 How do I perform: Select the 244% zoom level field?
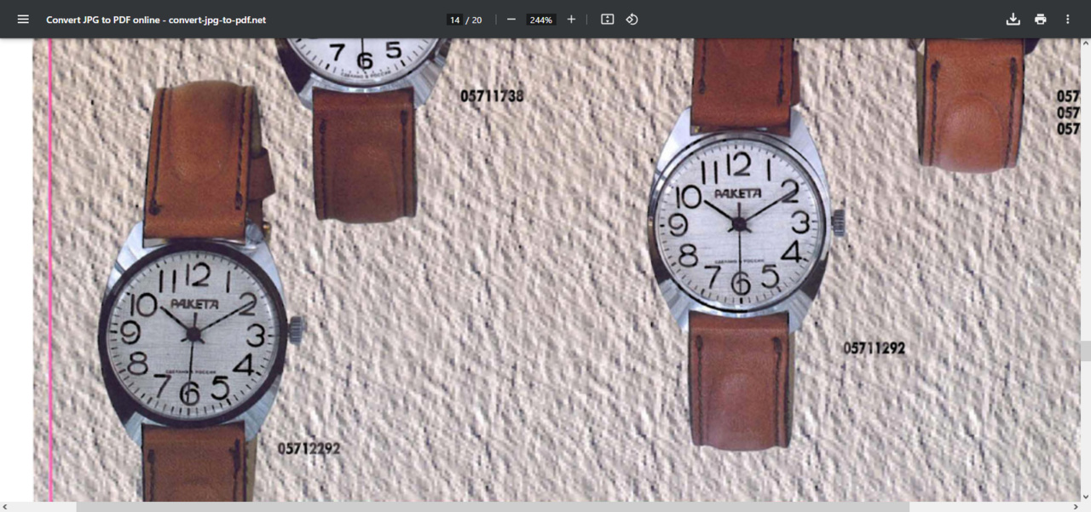[x=540, y=20]
